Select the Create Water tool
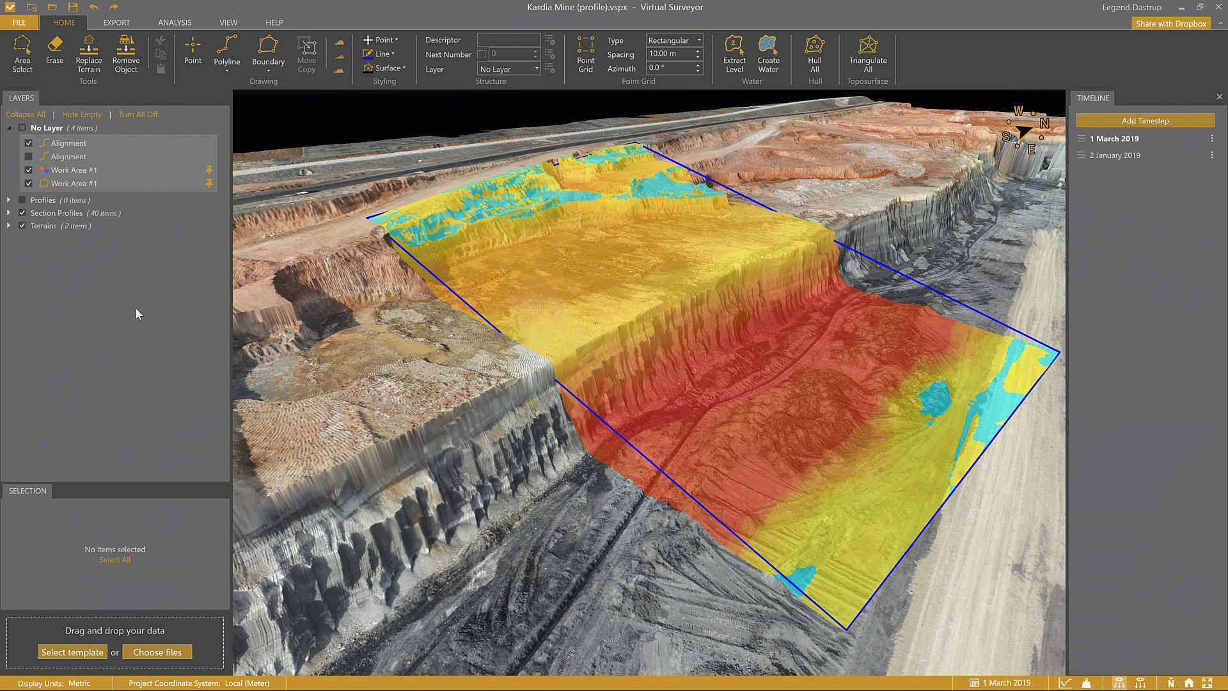The image size is (1228, 691). click(768, 54)
